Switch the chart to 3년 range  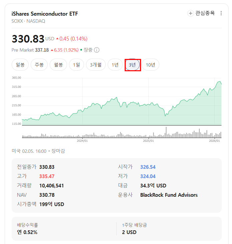[x=132, y=65]
